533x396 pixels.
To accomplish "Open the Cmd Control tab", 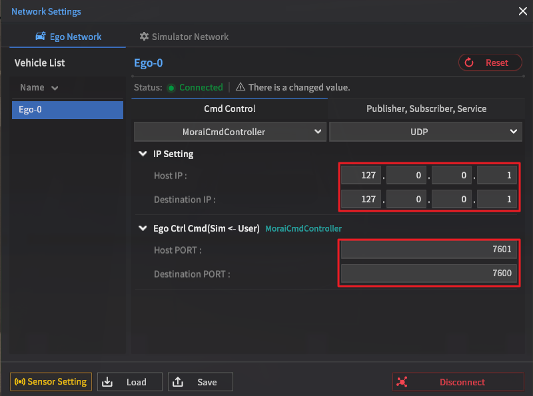I will click(229, 108).
